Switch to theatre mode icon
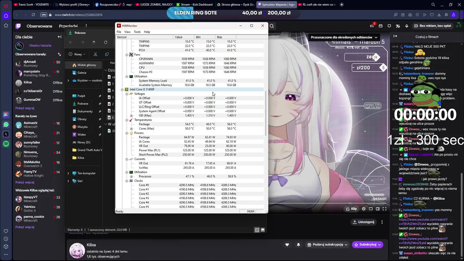464x261 pixels. coord(378,209)
